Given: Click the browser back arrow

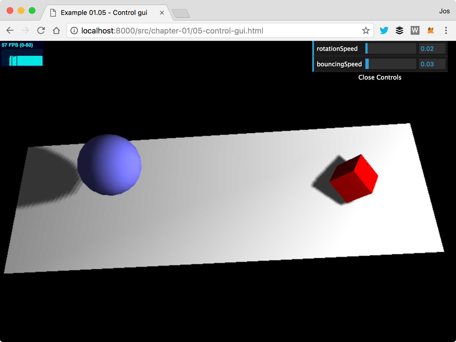Looking at the screenshot, I should (x=10, y=30).
